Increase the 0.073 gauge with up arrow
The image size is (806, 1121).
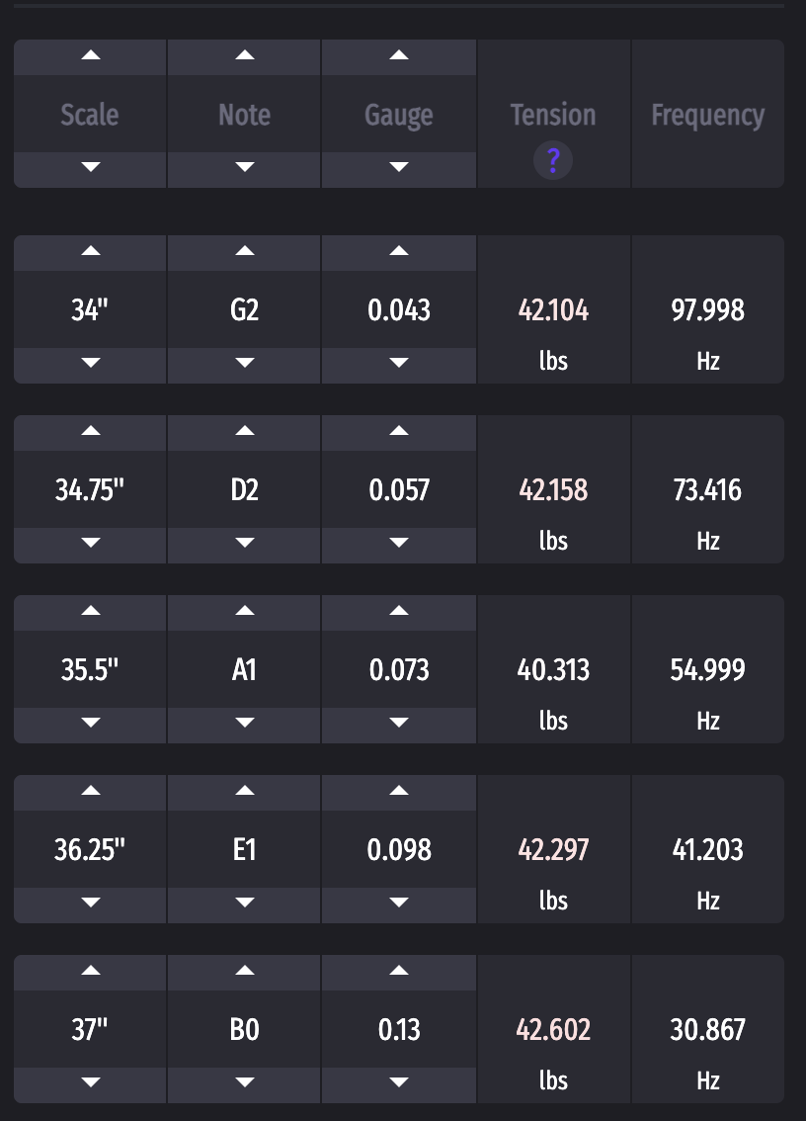coord(399,614)
